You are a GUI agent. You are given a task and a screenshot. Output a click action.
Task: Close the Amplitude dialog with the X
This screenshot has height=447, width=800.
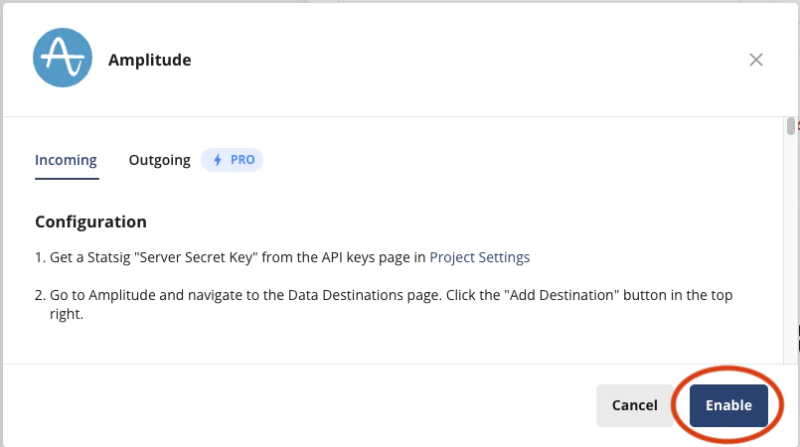click(756, 60)
